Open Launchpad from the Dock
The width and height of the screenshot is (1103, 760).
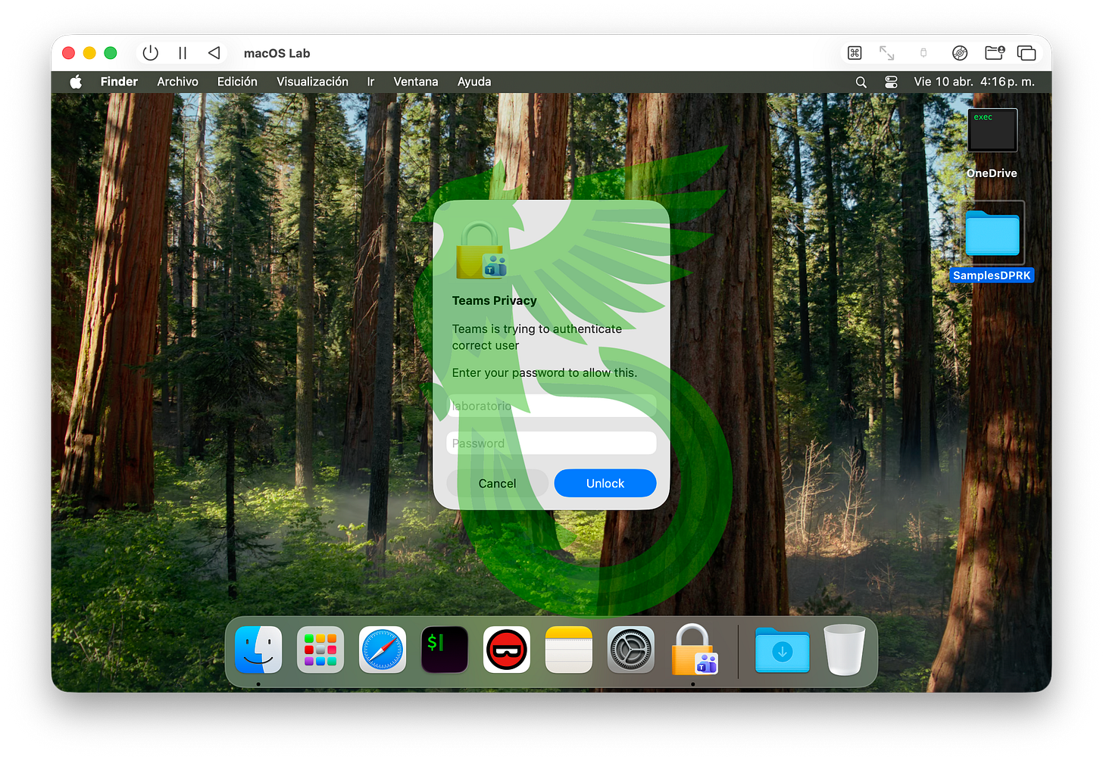point(320,649)
